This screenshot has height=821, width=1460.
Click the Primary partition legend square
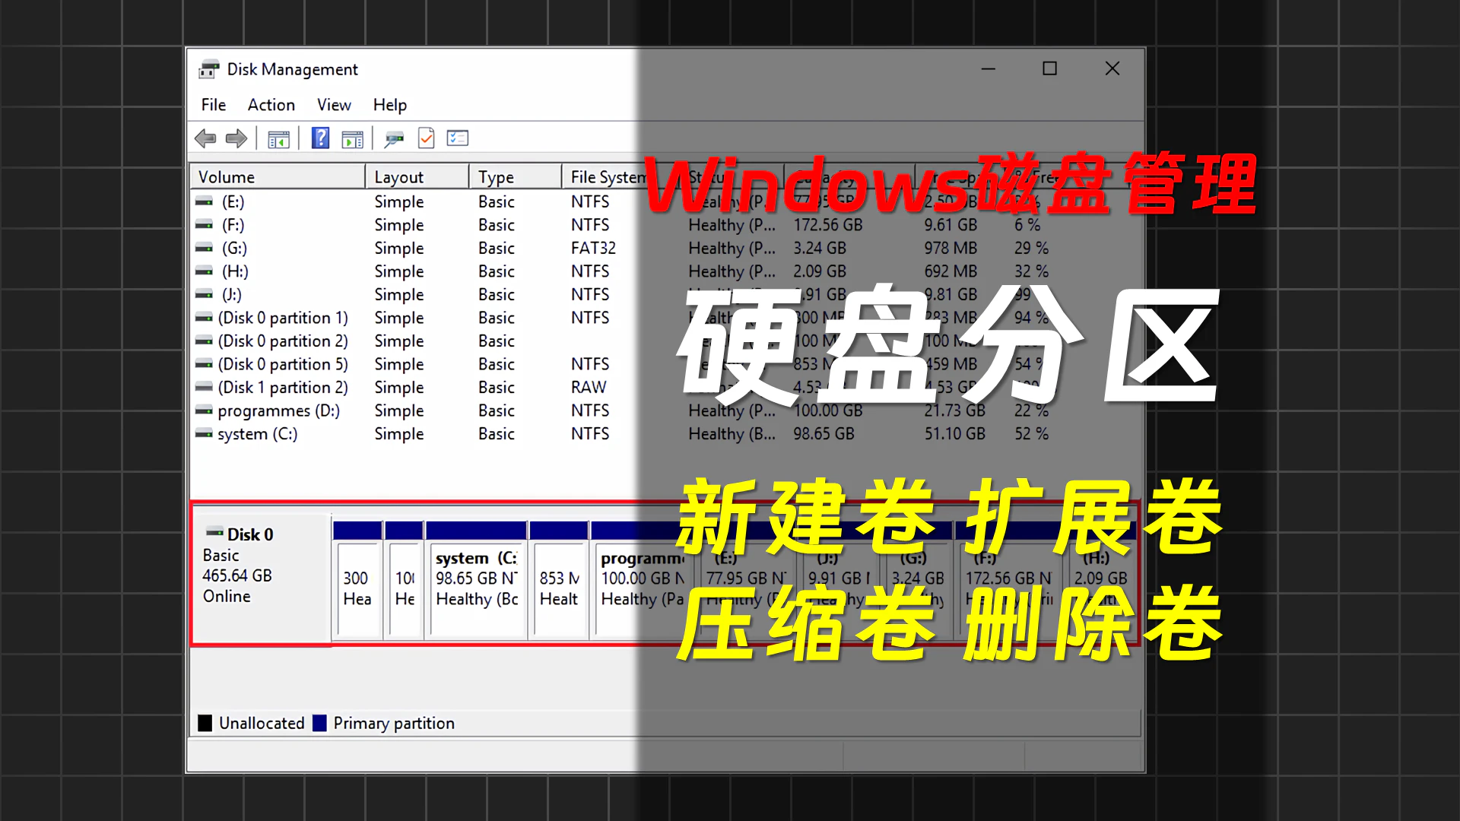pos(319,722)
